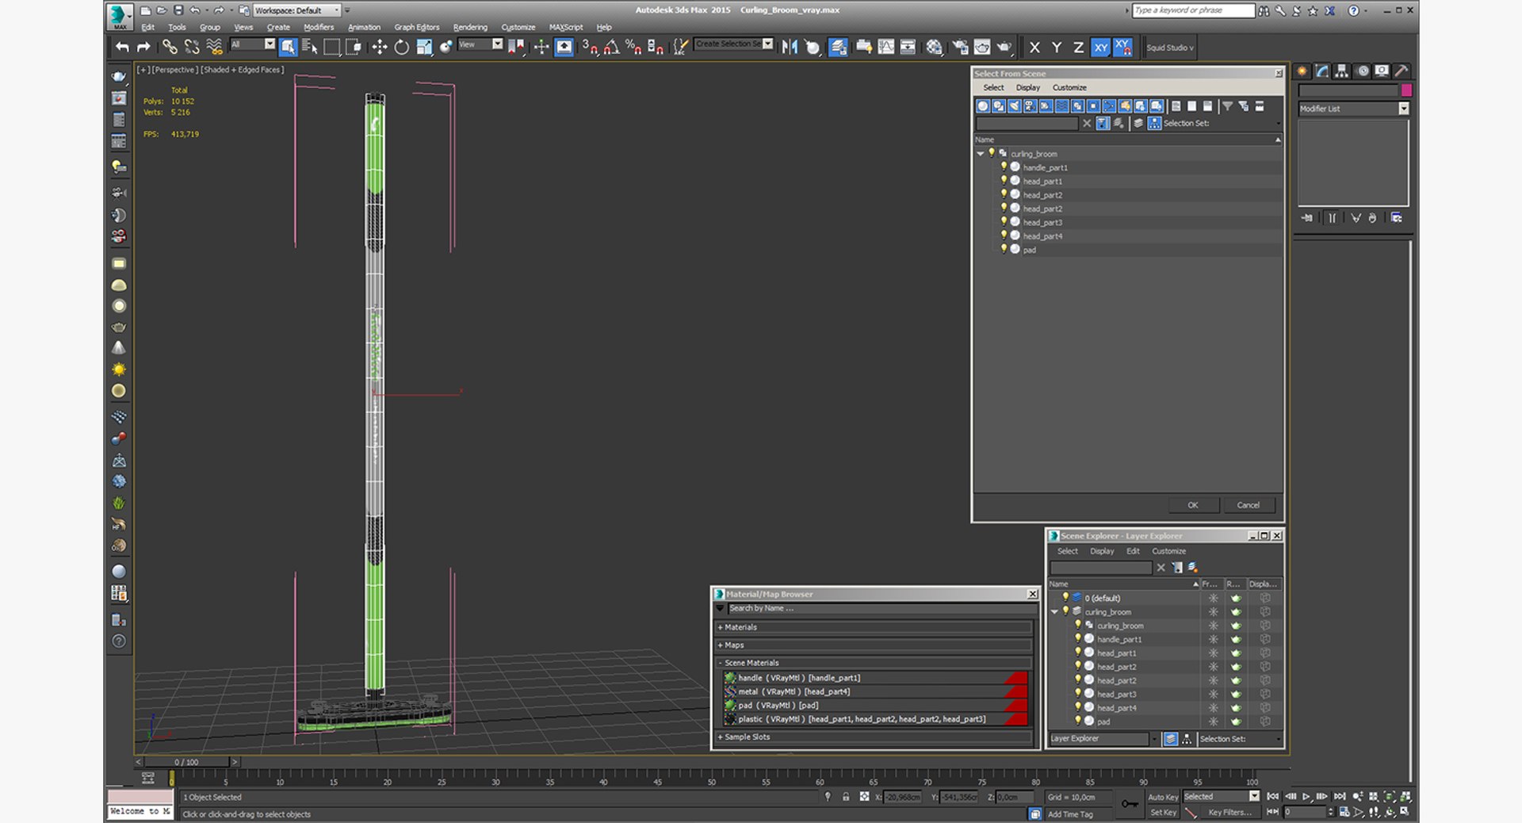Click the Undo arrow in main toolbar
The width and height of the screenshot is (1522, 823).
coord(122,48)
